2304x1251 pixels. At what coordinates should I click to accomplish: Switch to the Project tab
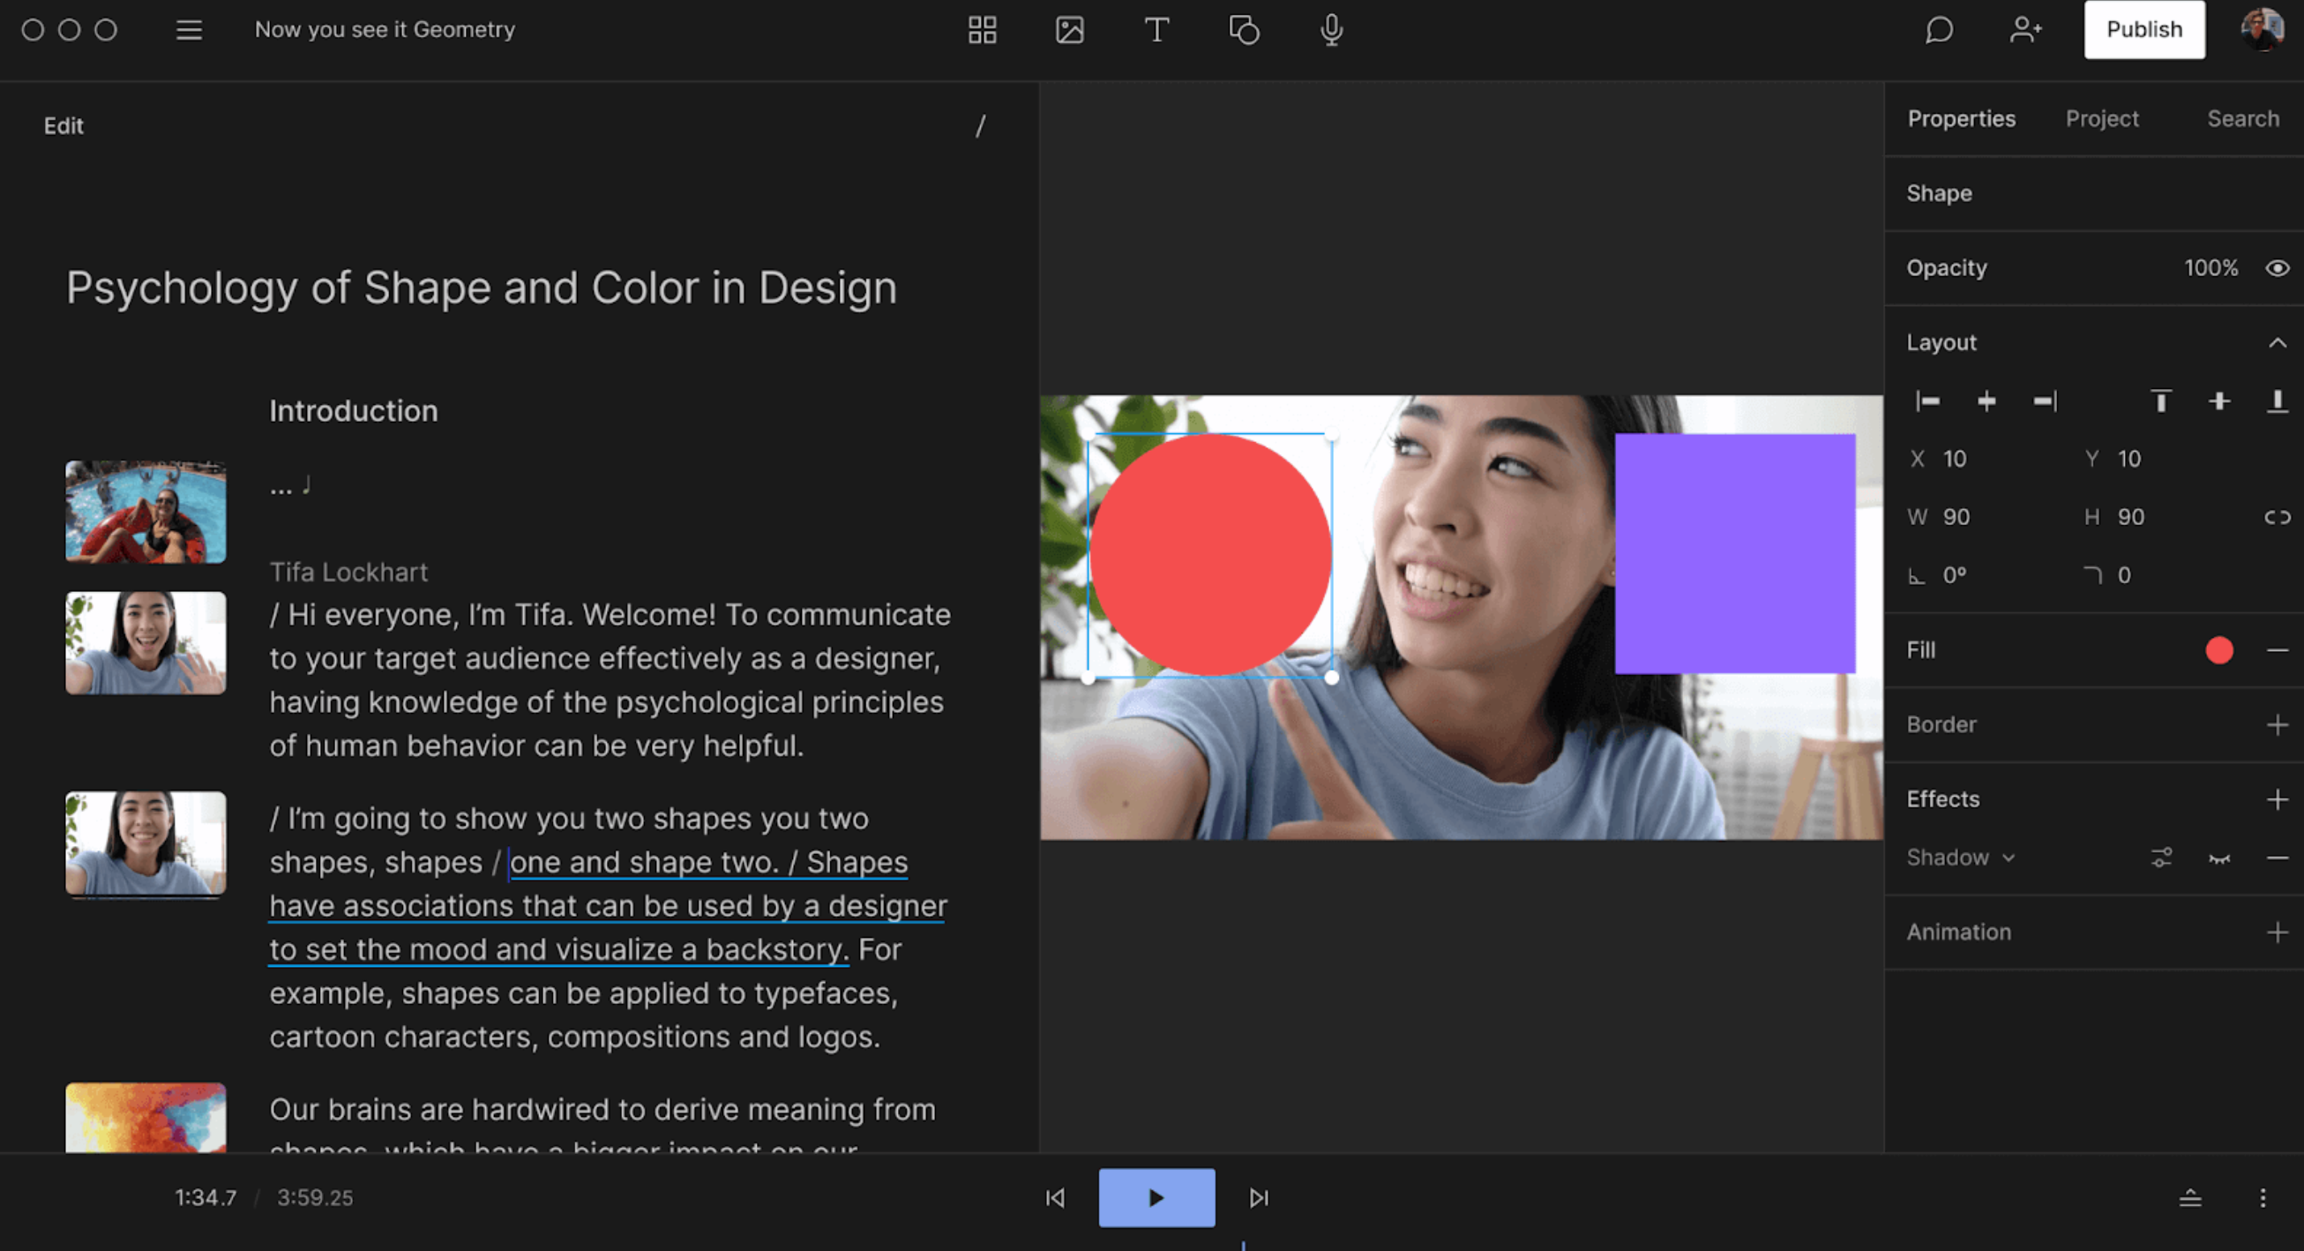(x=2102, y=118)
